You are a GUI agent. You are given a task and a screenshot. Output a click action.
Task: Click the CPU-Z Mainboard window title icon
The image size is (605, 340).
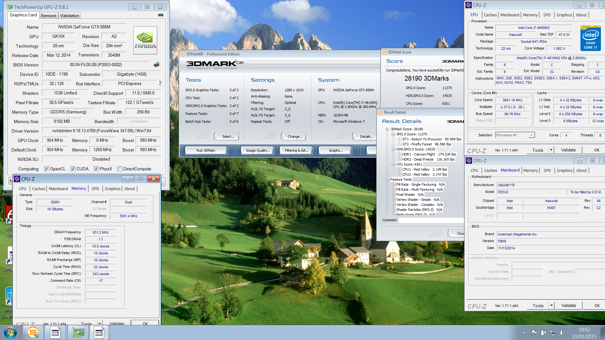(469, 161)
